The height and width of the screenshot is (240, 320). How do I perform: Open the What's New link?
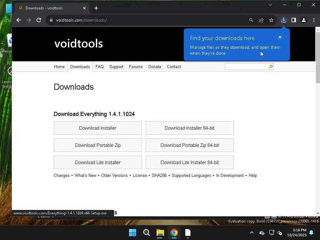point(85,176)
